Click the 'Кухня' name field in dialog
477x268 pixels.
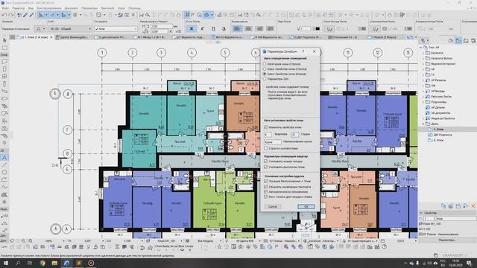click(273, 142)
